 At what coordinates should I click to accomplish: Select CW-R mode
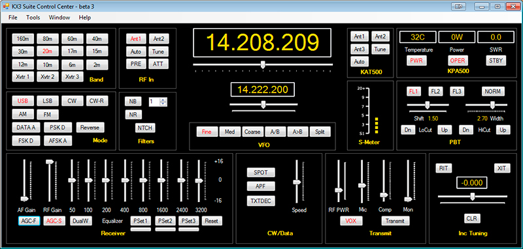click(97, 101)
